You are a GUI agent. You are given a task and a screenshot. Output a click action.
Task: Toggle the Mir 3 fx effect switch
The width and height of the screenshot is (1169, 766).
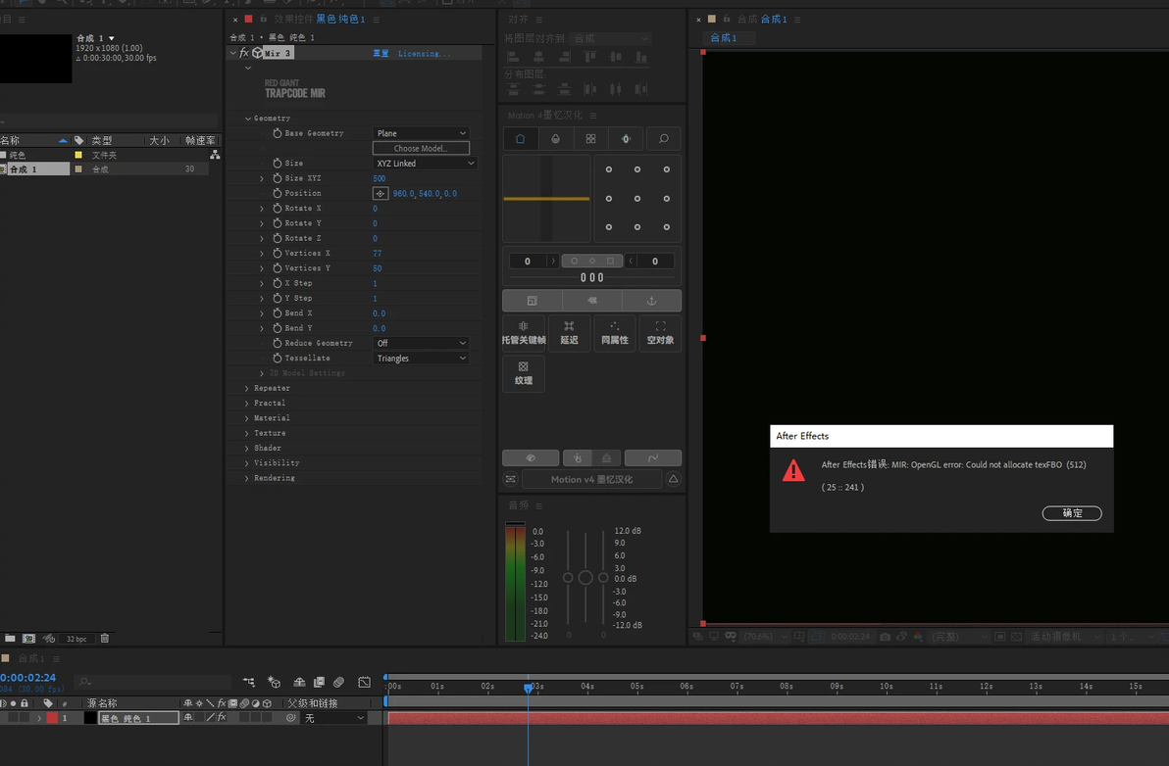click(x=244, y=53)
